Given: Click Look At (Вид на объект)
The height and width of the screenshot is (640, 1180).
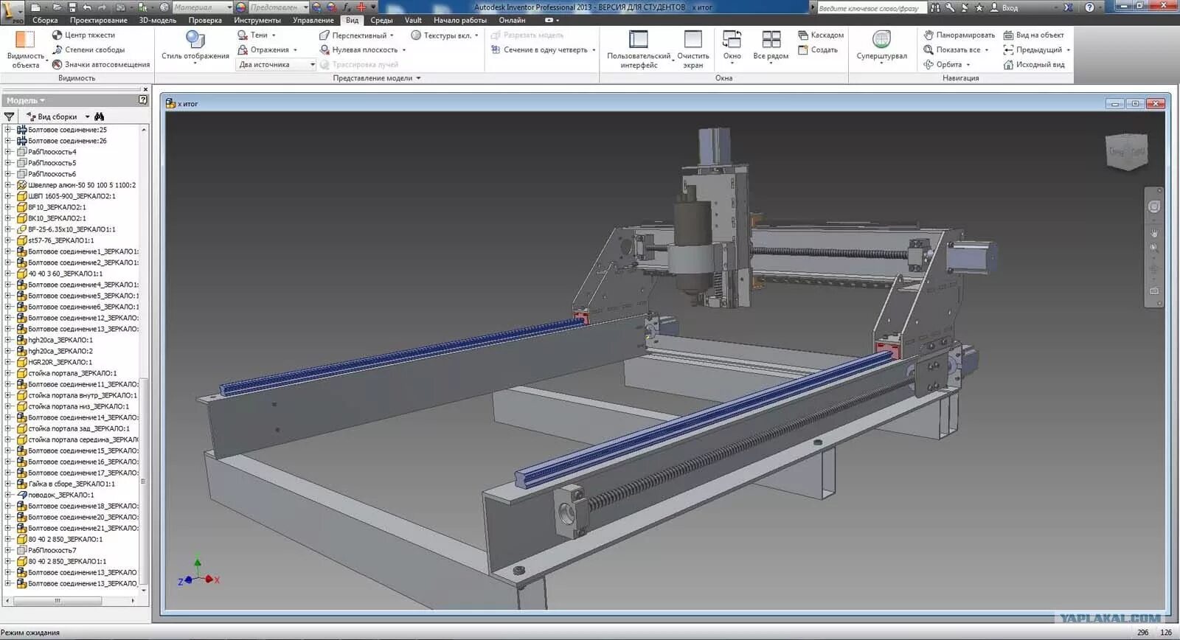Looking at the screenshot, I should (1033, 35).
